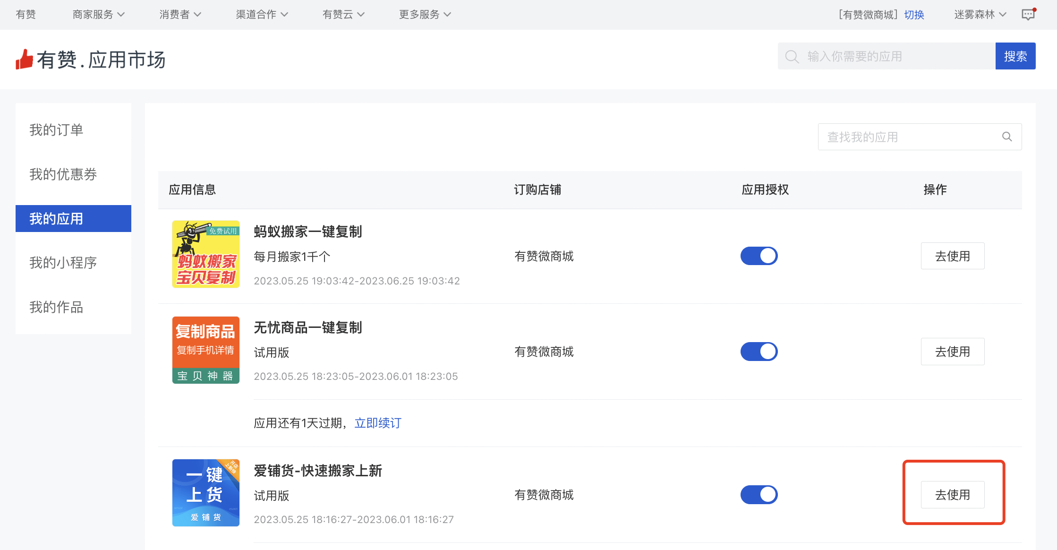Click date range 2023.05.25 18:16:27-2023.06.01 18:16:27
Viewport: 1057px width, 550px height.
[354, 520]
